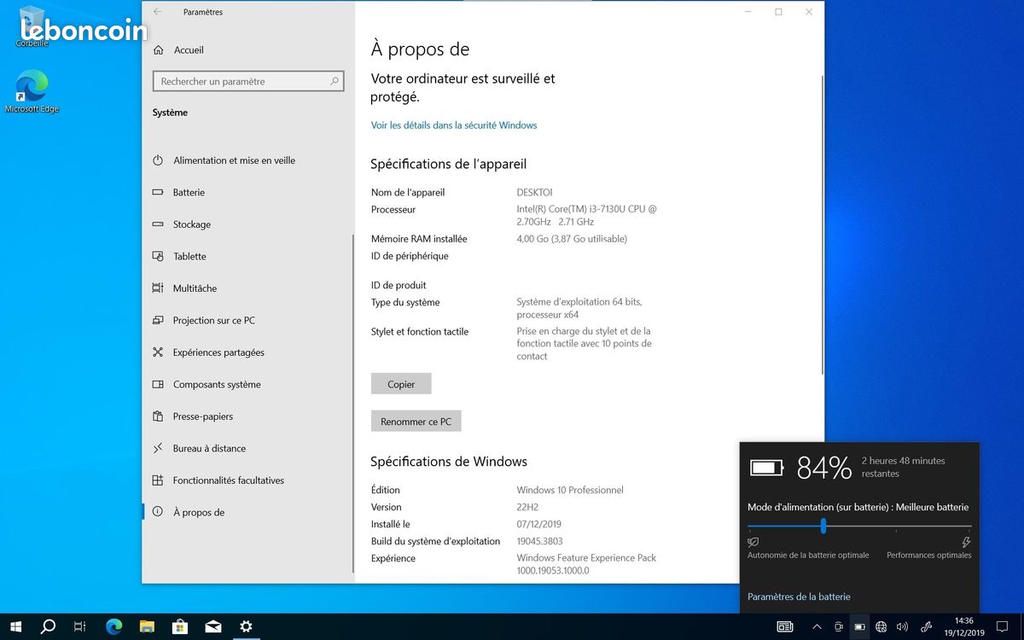Open Fonctionnalités facultatives page

point(229,480)
